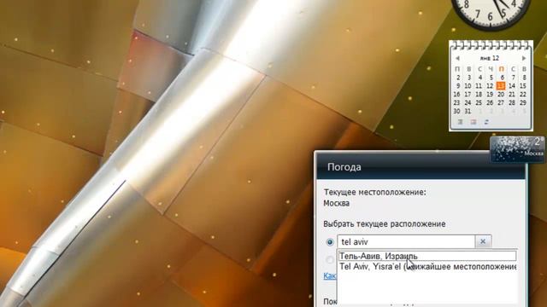Viewport: 547px width, 307px height.
Task: Select date 15 in the calendar
Action: point(522,85)
